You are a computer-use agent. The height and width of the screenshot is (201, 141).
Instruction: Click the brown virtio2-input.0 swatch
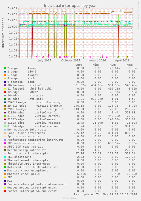click(5, 106)
